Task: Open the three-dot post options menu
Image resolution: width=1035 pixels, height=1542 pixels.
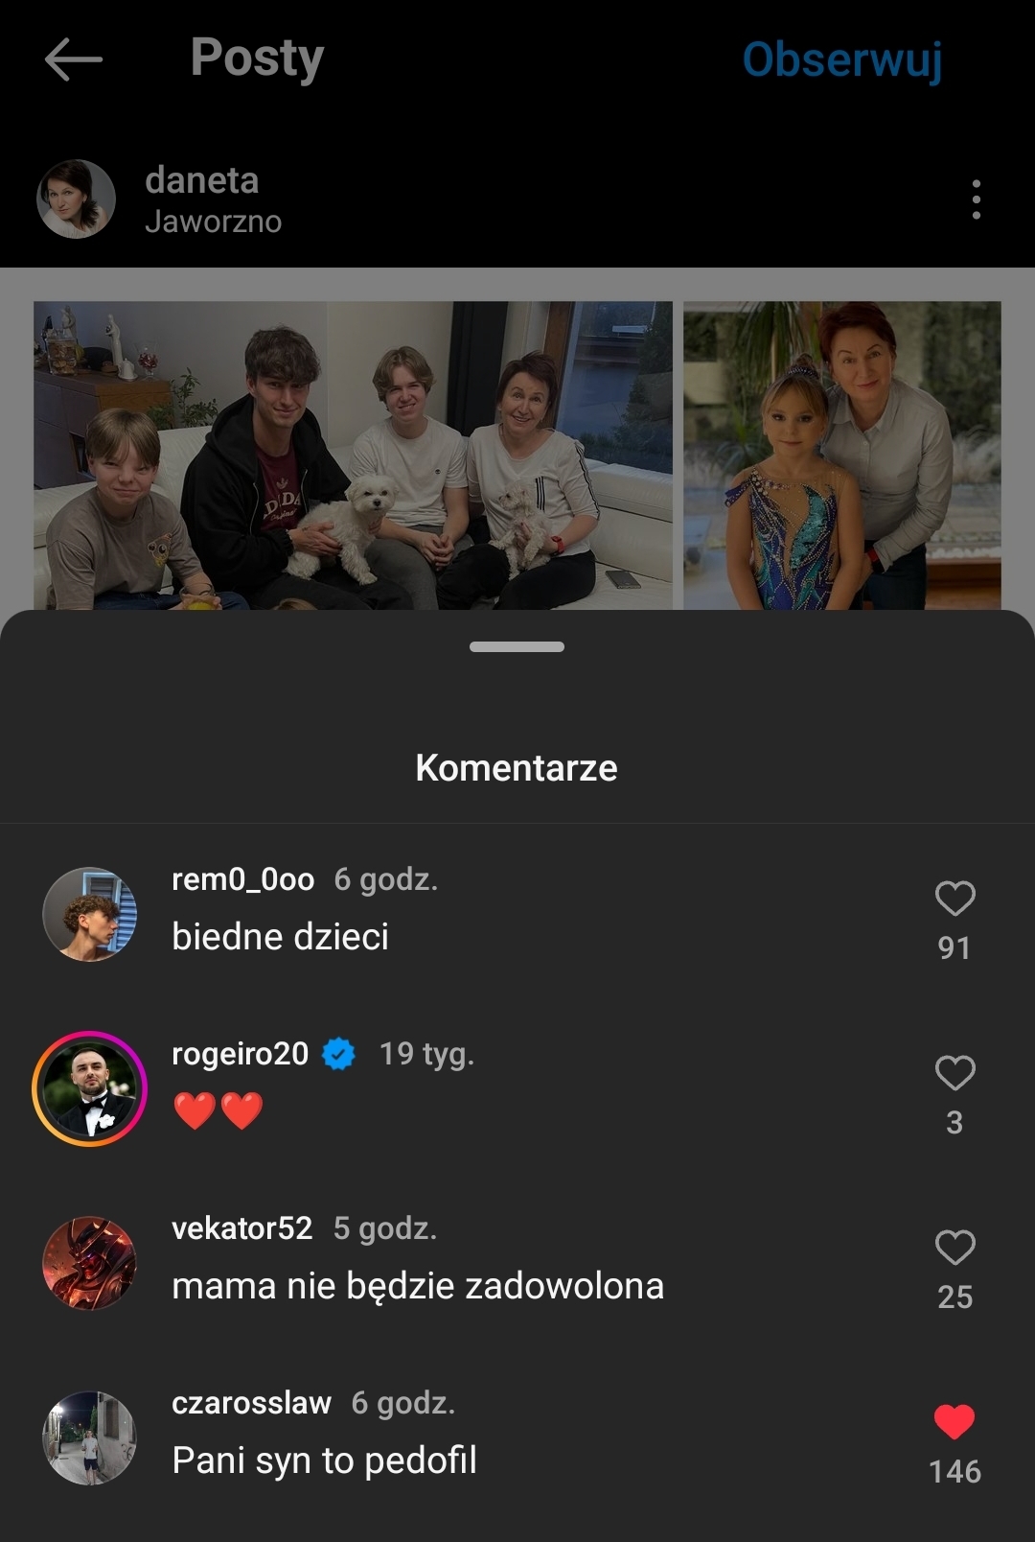Action: (x=976, y=199)
